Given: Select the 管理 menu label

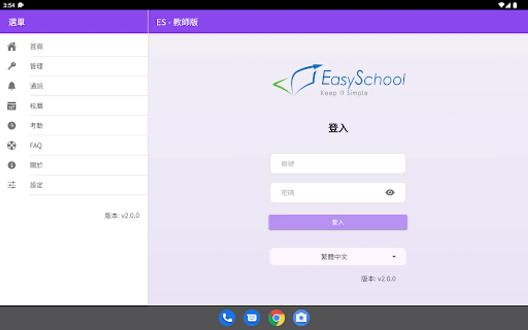Looking at the screenshot, I should [36, 66].
